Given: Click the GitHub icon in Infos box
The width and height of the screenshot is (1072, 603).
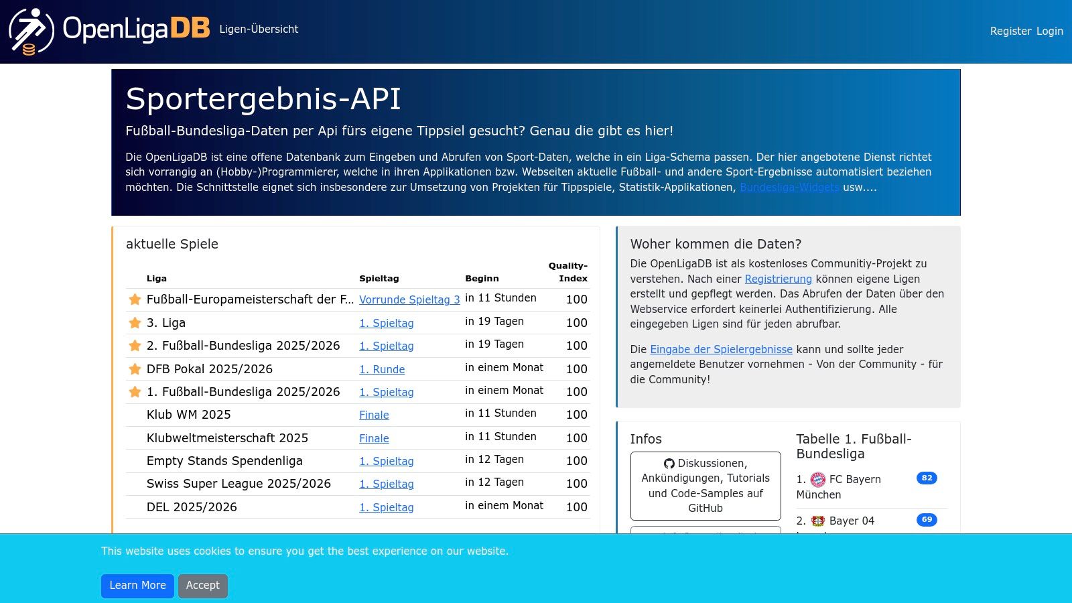Looking at the screenshot, I should point(669,464).
